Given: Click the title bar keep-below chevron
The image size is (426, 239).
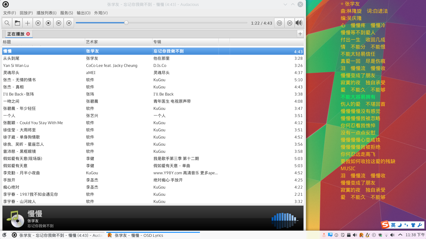Looking at the screenshot, I should coord(285,4).
